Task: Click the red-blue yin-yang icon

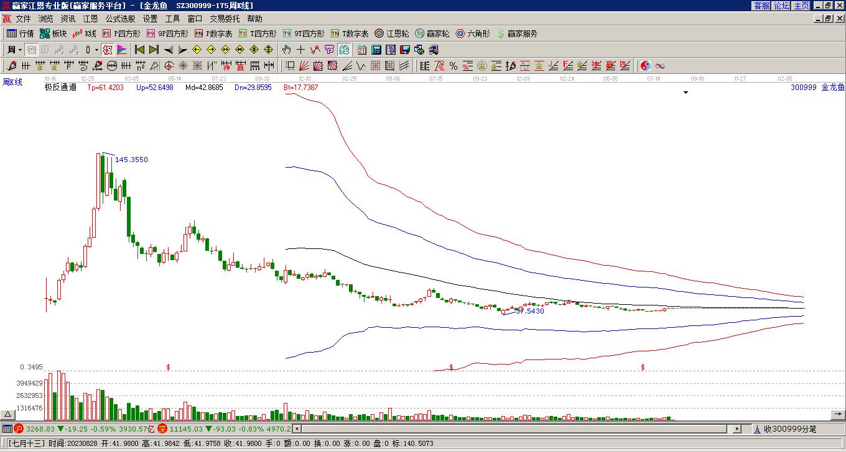Action: click(646, 66)
